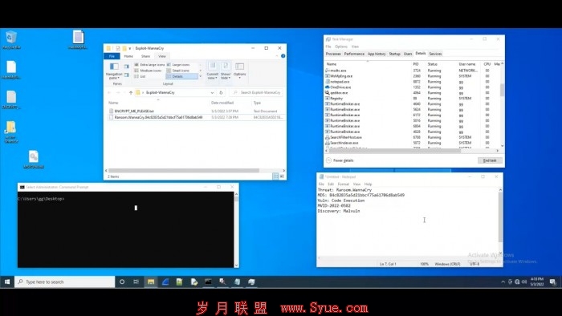The width and height of the screenshot is (562, 316).
Task: Open the Home ribbon tab in Explorer
Action: click(x=128, y=56)
